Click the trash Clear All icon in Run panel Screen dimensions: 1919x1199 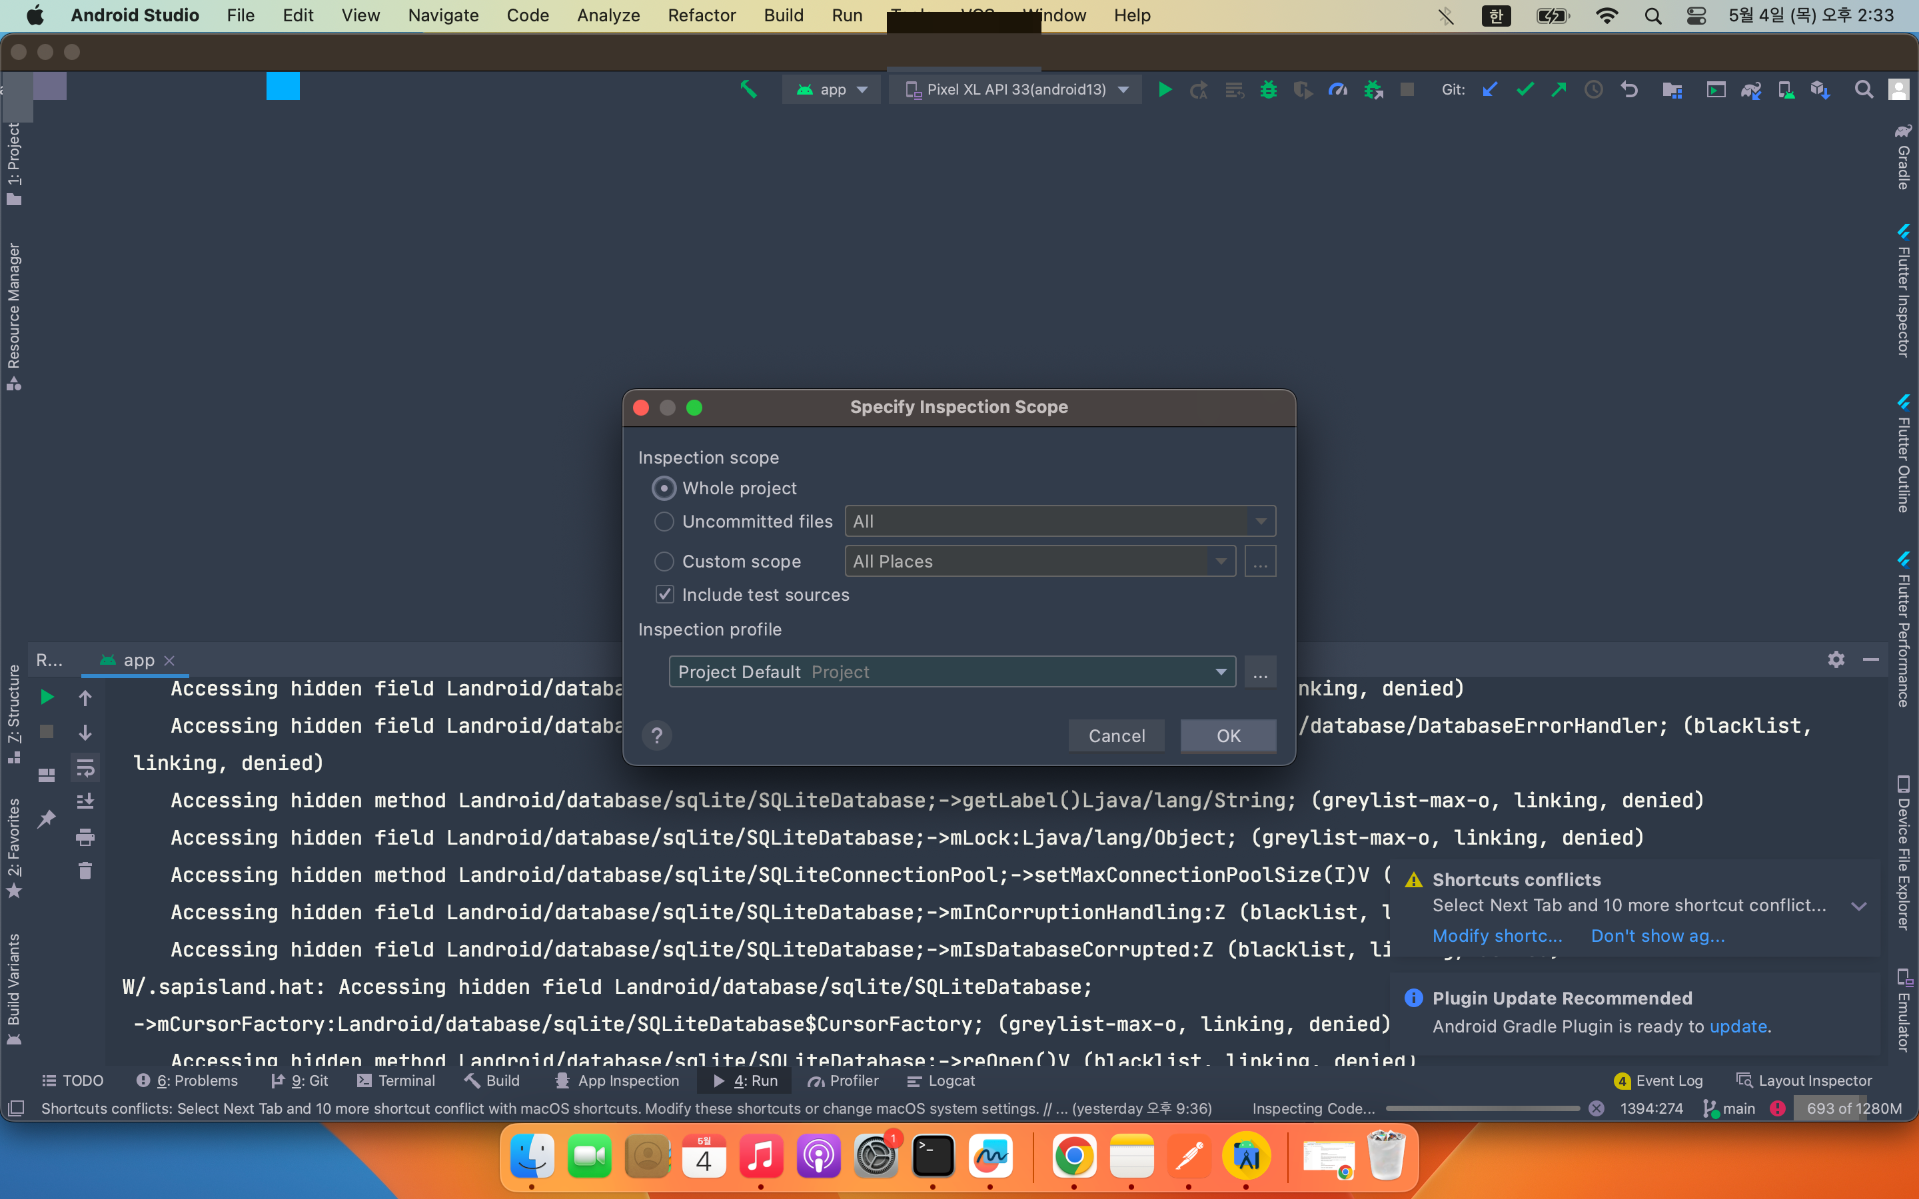(x=85, y=871)
